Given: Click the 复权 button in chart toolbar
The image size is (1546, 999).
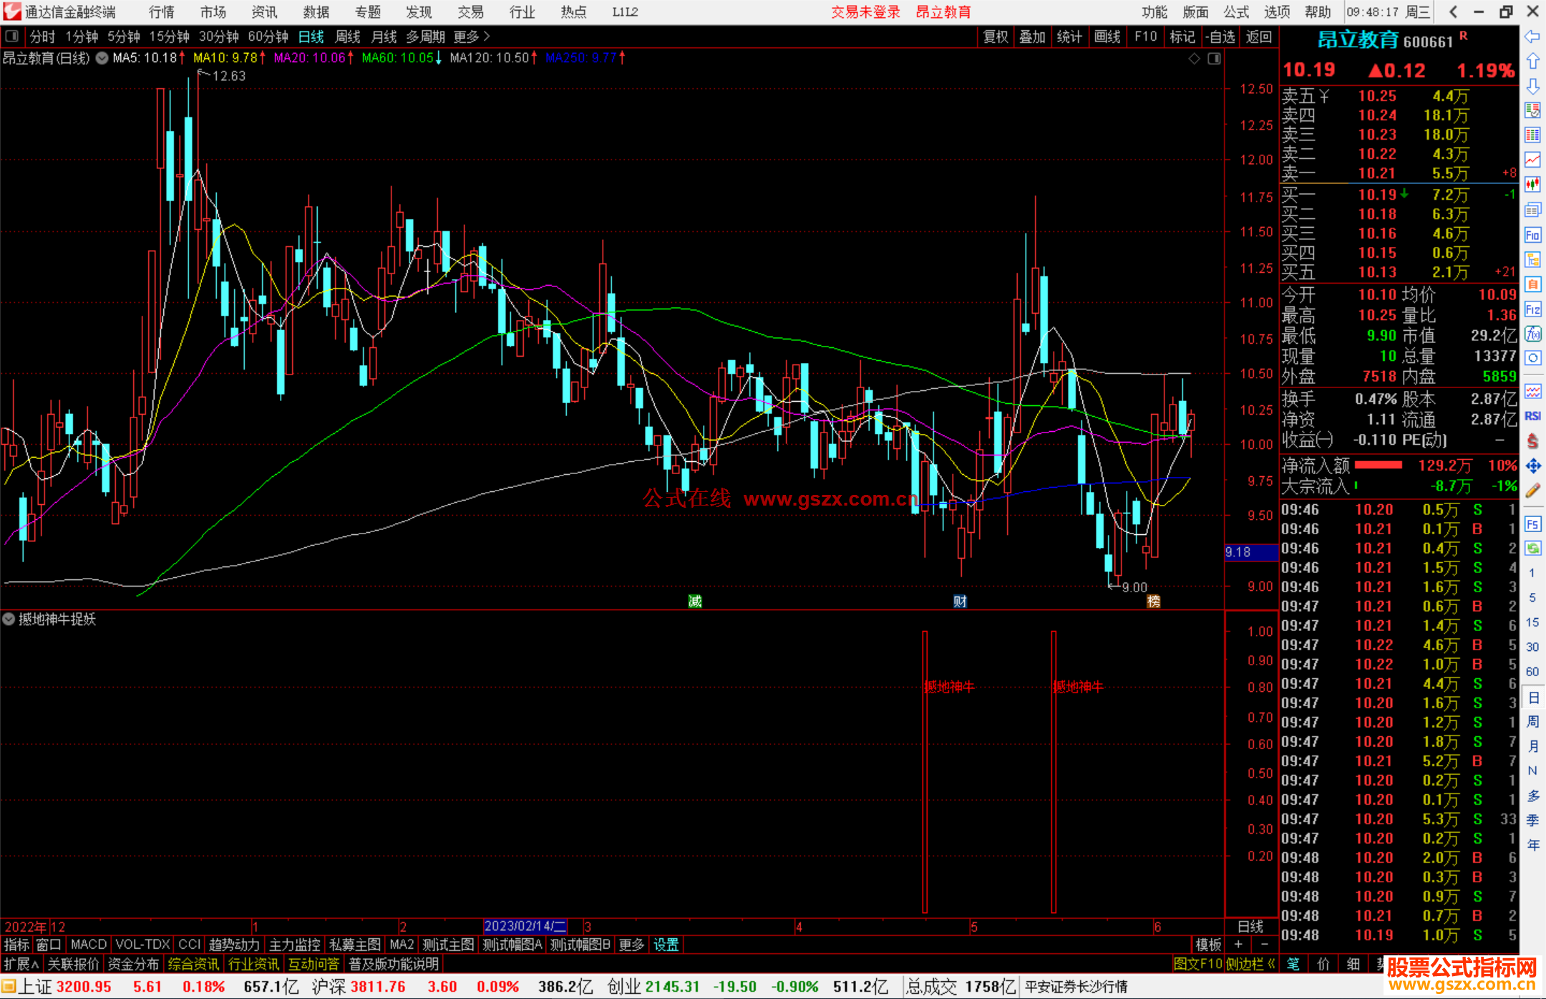Looking at the screenshot, I should click(995, 37).
